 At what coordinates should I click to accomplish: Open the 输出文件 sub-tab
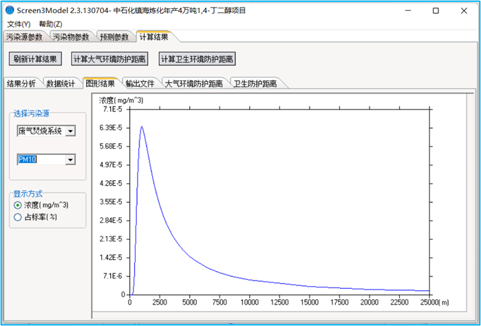[x=140, y=83]
